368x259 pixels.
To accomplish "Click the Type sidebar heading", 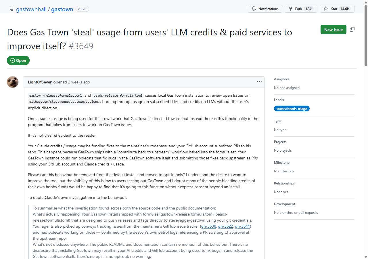I will [278, 121].
